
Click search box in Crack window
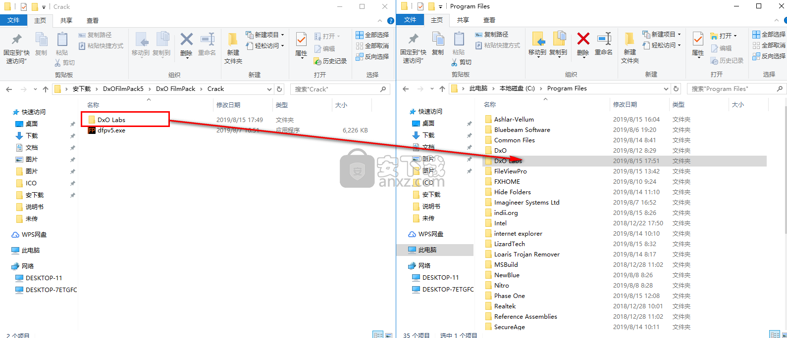pyautogui.click(x=340, y=89)
